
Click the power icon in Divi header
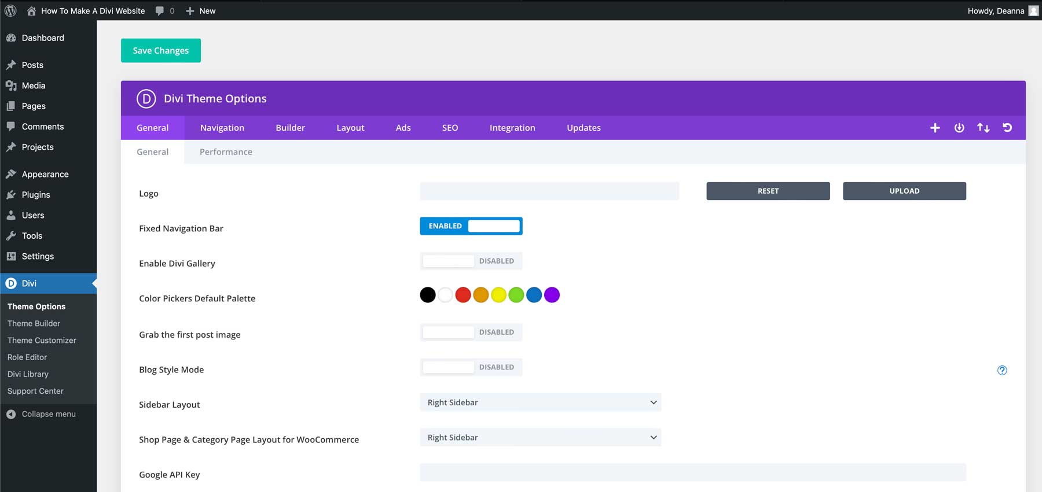tap(959, 128)
